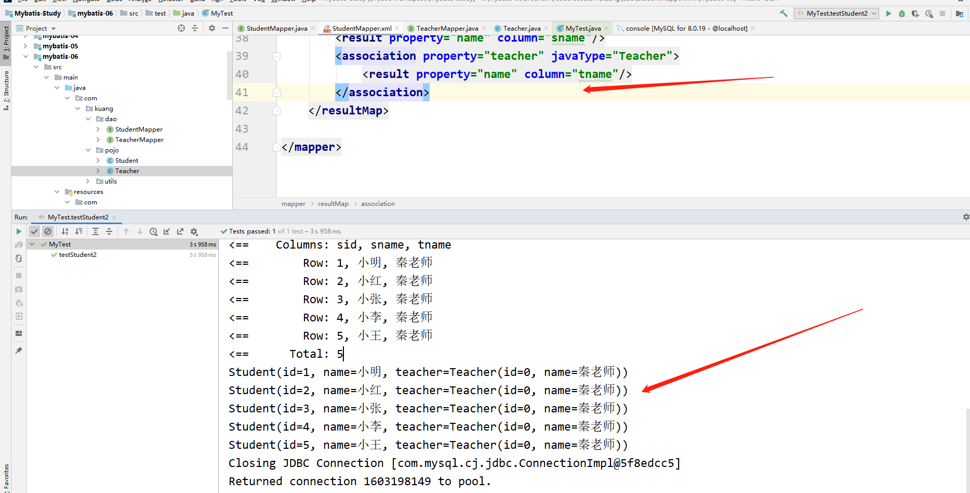Viewport: 970px width, 493px height.
Task: Open the Favorites tool window tab
Action: coord(6,477)
